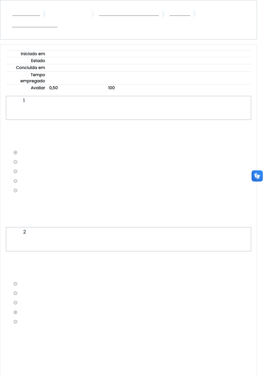Open the VLibras sign language accessibility widget

pyautogui.click(x=257, y=176)
